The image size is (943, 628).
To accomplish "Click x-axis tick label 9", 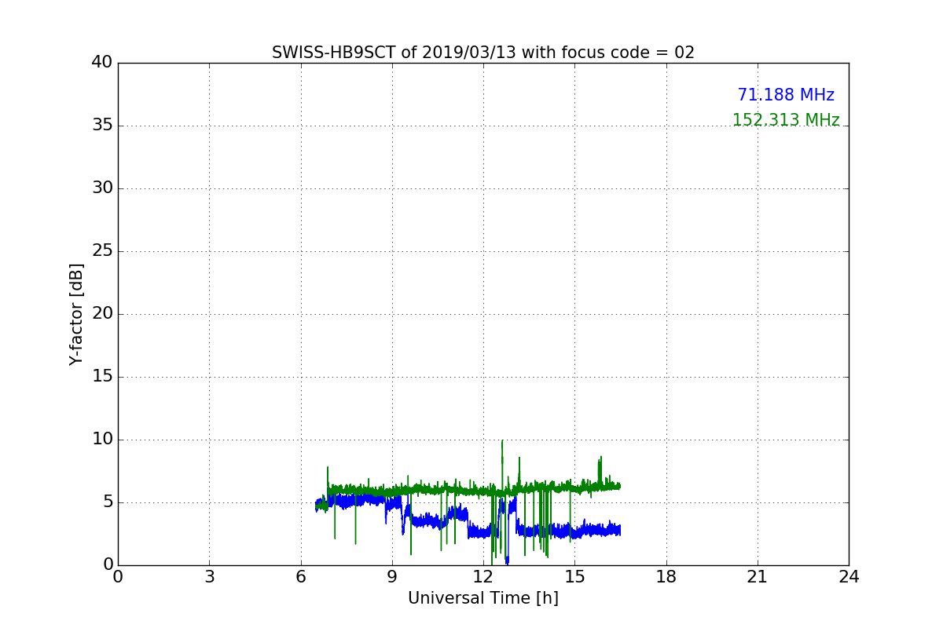I will 392,577.
